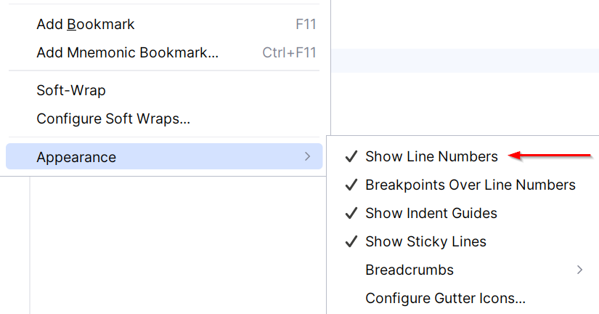Click the Ctrl+F11 shortcut hint
The height and width of the screenshot is (314, 599).
pyautogui.click(x=289, y=53)
